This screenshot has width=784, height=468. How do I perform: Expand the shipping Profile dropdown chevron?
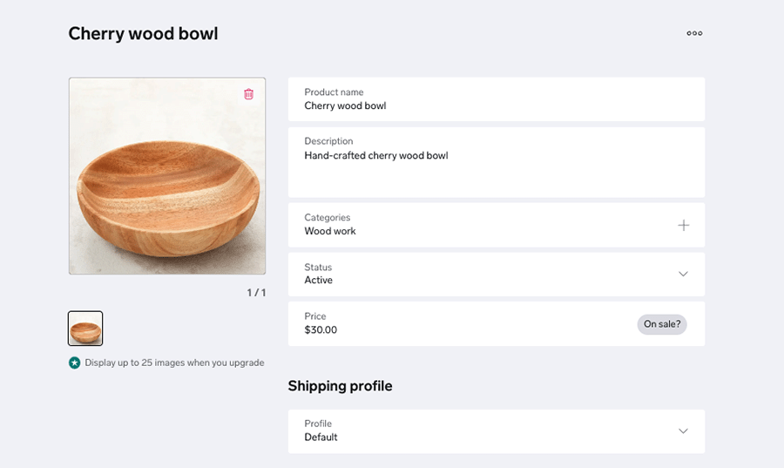pos(683,431)
